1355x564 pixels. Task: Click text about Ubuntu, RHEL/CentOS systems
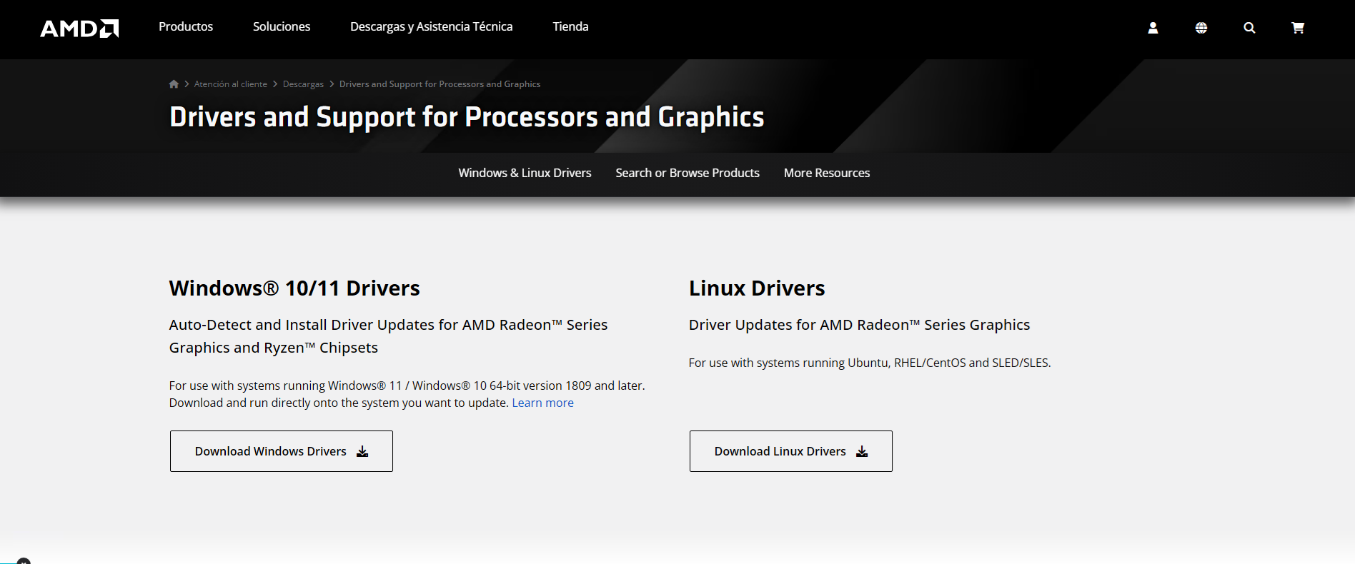[870, 363]
